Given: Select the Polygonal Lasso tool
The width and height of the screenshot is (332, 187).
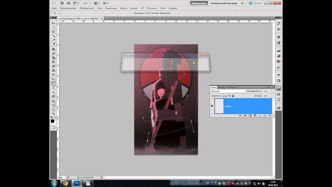Looking at the screenshot, I should click(x=53, y=32).
